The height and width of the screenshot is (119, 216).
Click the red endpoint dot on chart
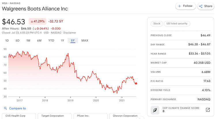click(x=136, y=83)
